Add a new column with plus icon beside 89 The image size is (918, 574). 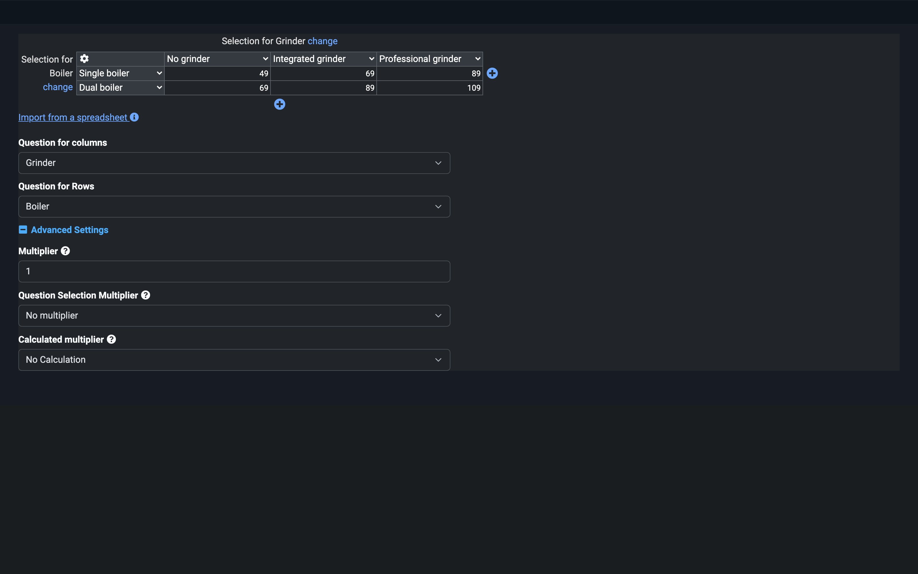click(492, 73)
